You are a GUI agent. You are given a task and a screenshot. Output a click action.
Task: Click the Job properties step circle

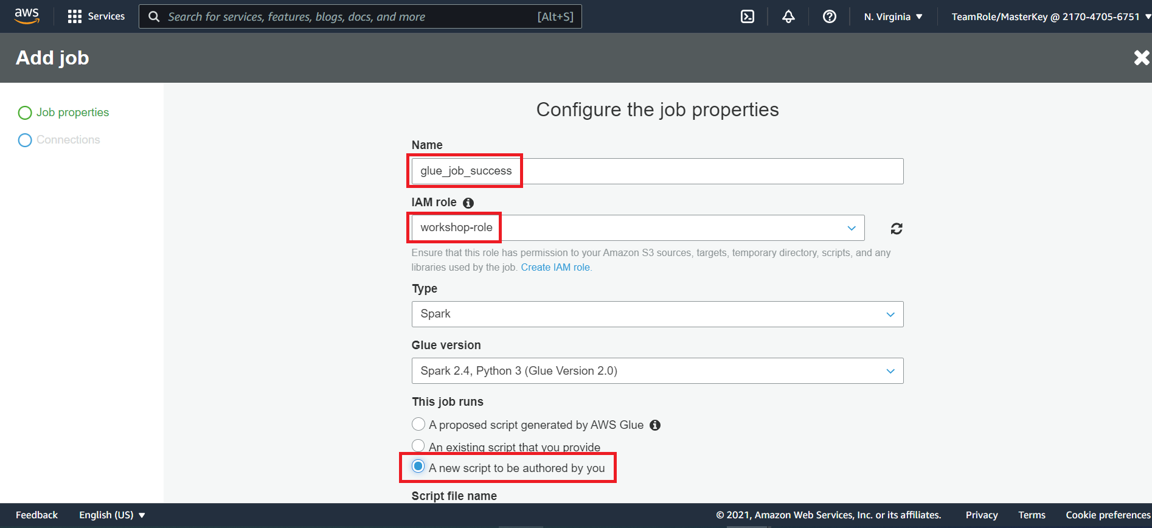25,113
